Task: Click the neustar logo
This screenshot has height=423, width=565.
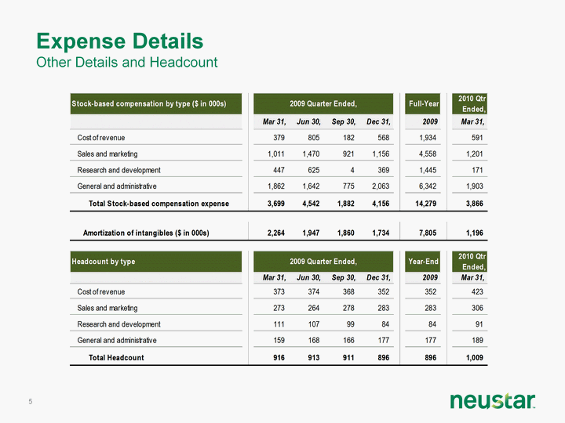Action: tap(492, 400)
